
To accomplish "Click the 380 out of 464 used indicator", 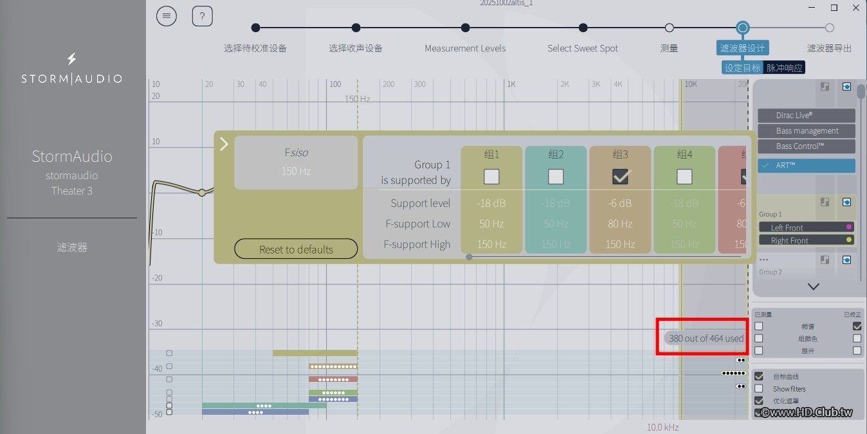I will click(706, 338).
